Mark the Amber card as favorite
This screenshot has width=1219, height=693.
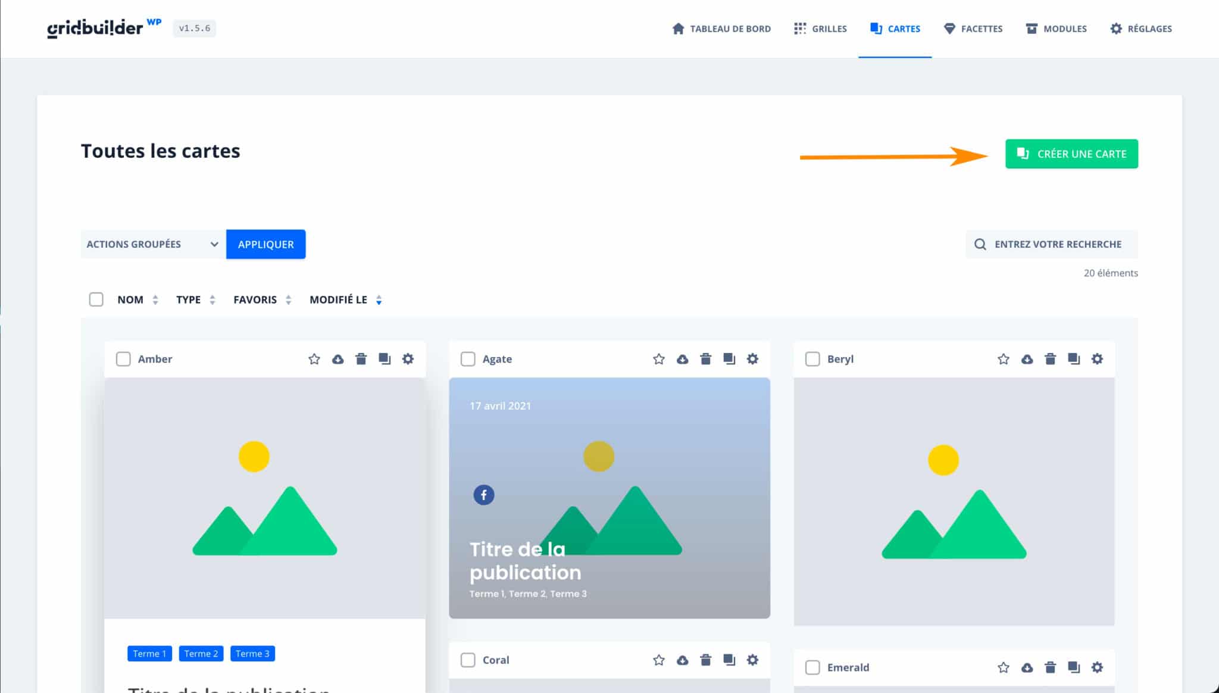314,359
